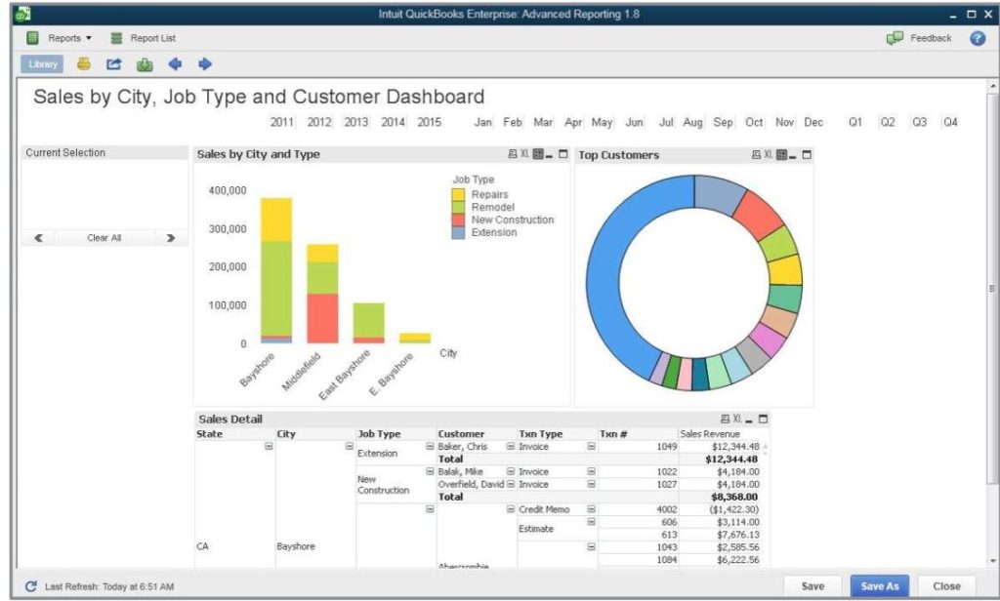Click the green download icon in the toolbar
The image size is (1000, 601).
pos(145,65)
